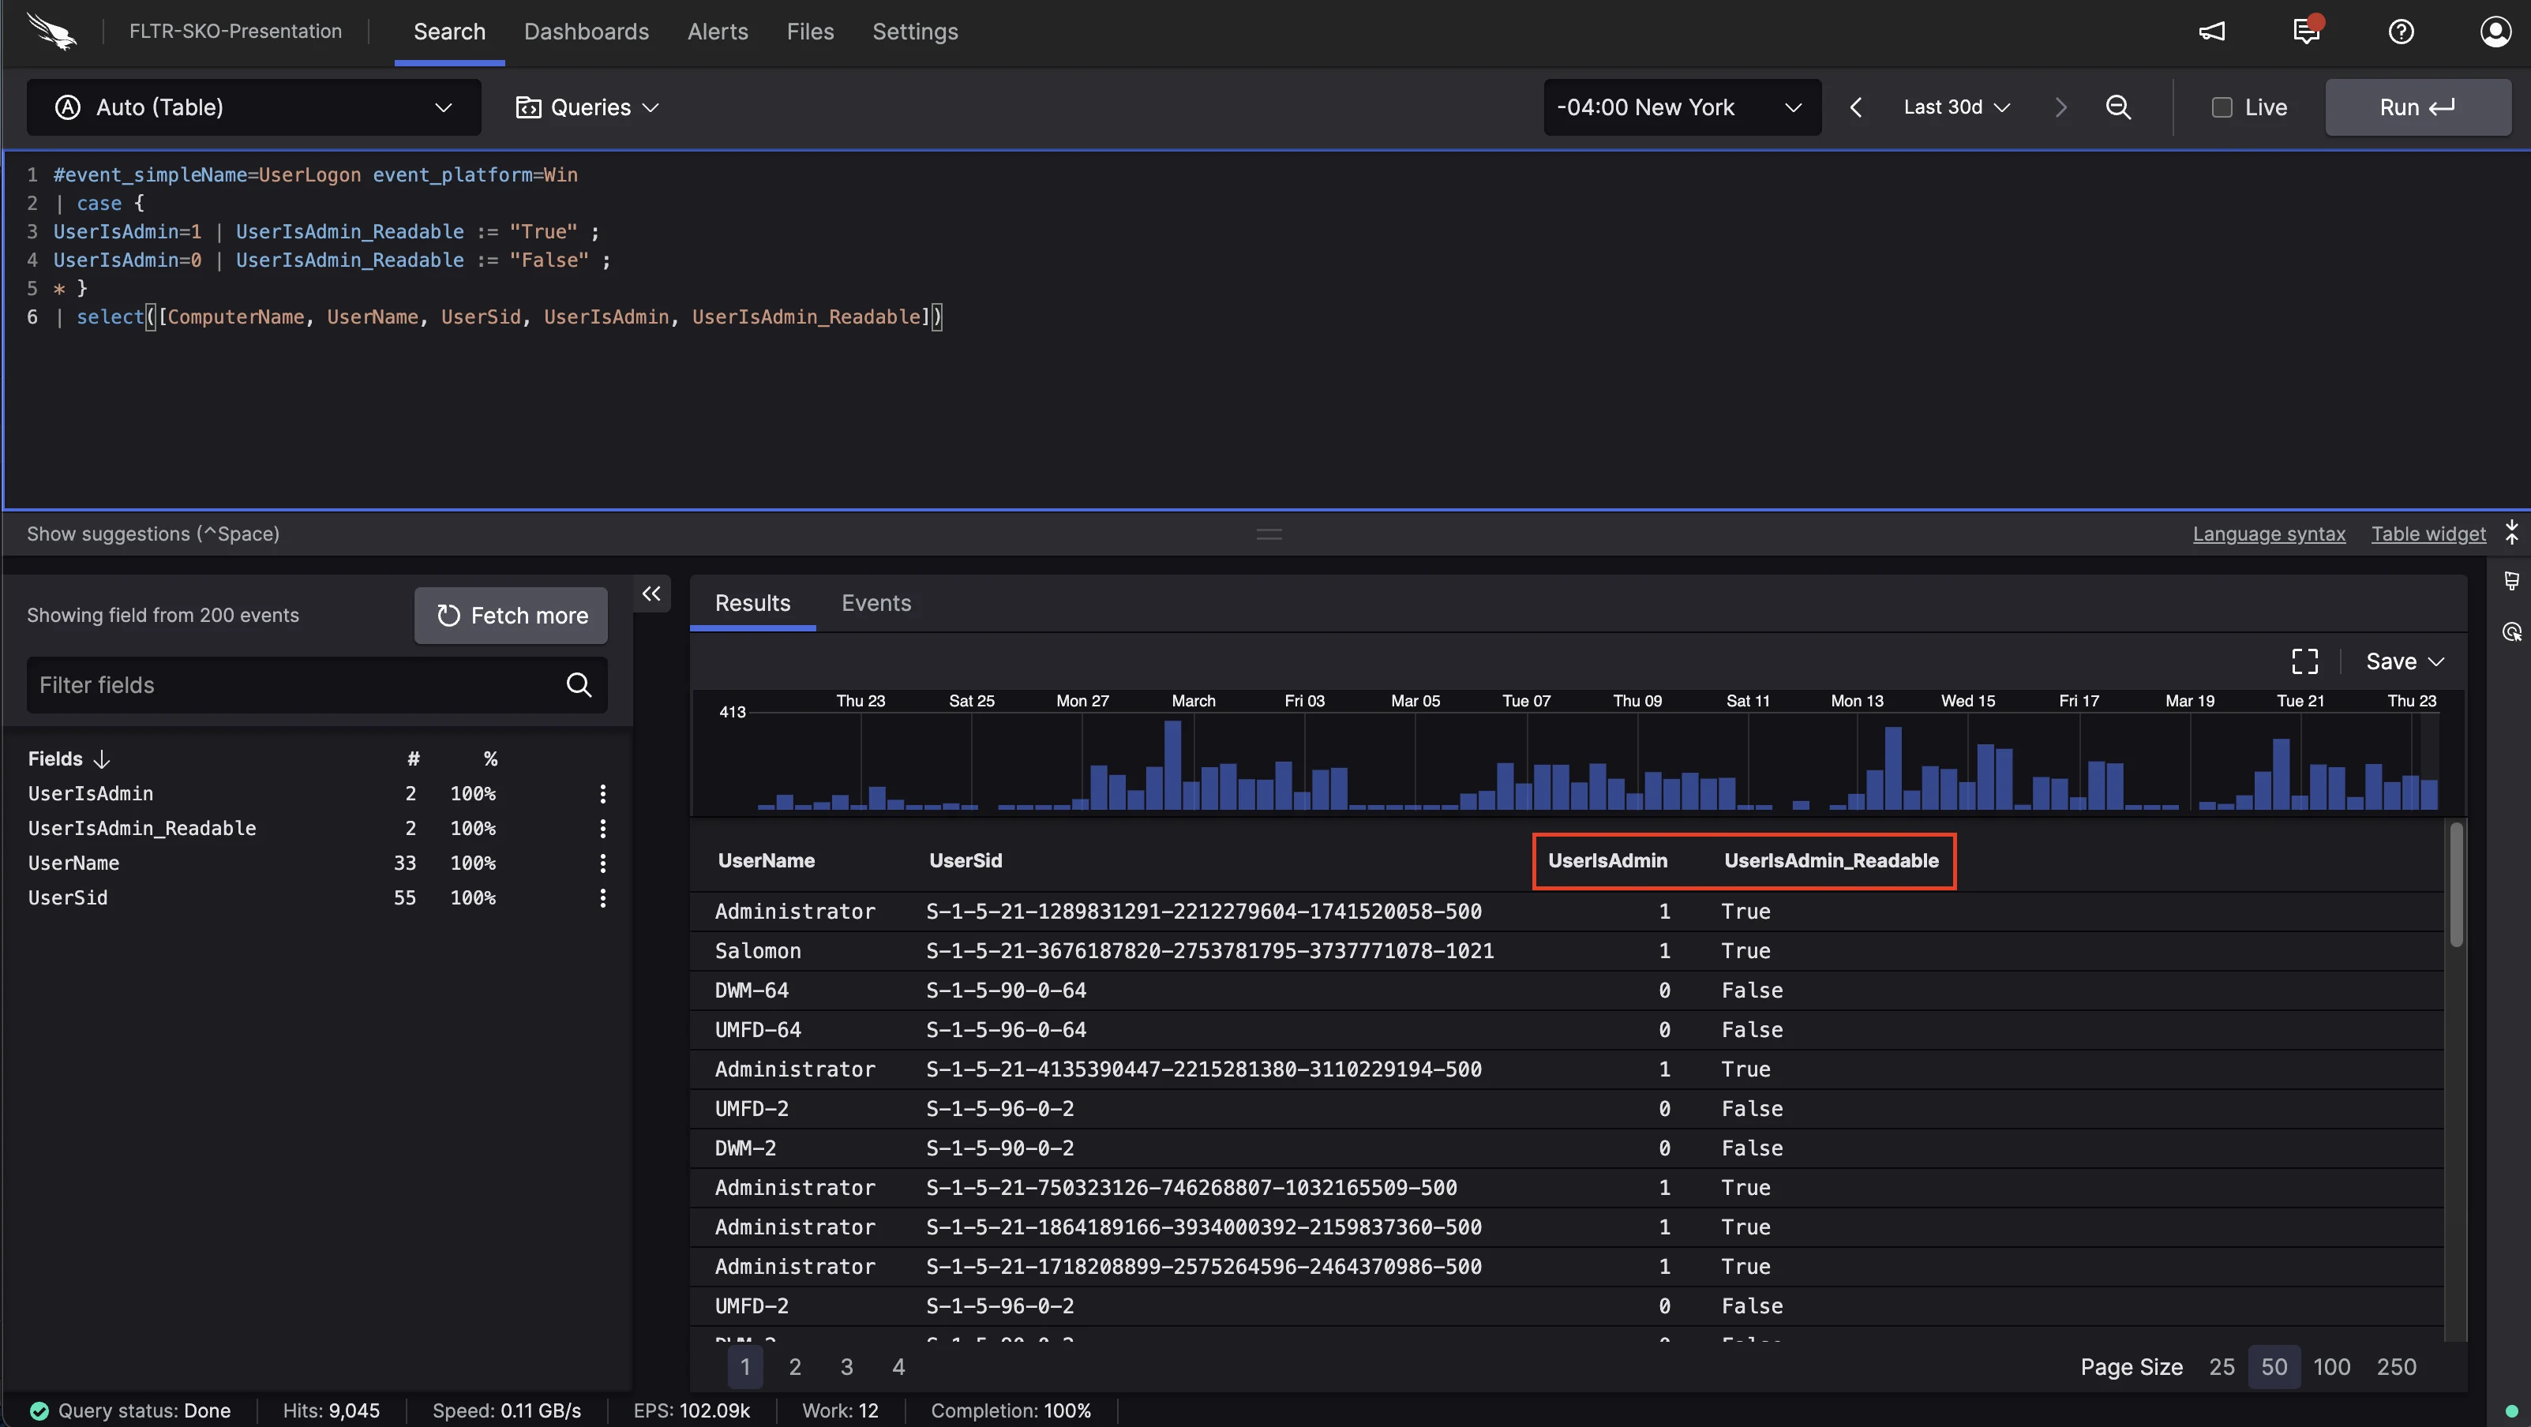Open options menu for UserSid field
The width and height of the screenshot is (2531, 1427).
point(602,897)
